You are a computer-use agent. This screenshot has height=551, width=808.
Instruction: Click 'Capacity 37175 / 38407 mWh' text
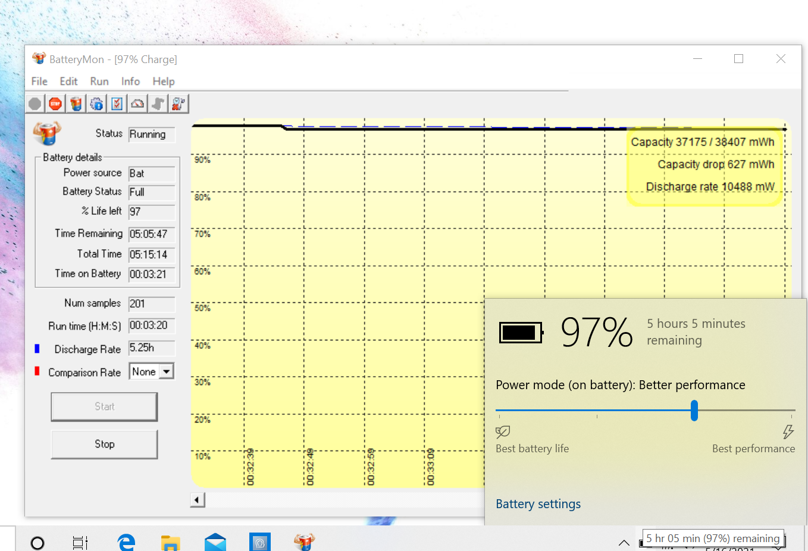pos(703,142)
